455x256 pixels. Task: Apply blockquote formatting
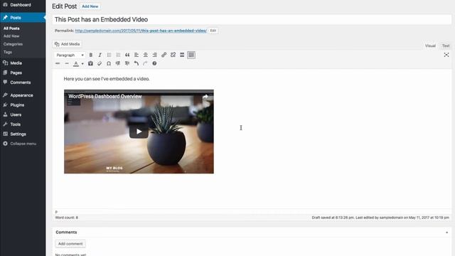(x=127, y=55)
